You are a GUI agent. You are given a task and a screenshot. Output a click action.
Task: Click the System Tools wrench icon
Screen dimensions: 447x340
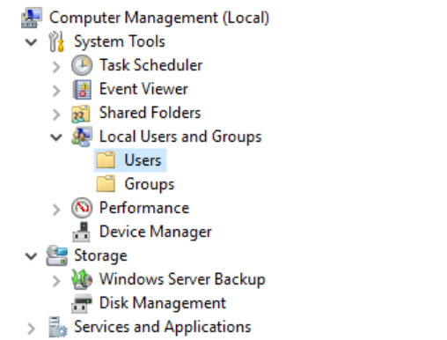(56, 41)
